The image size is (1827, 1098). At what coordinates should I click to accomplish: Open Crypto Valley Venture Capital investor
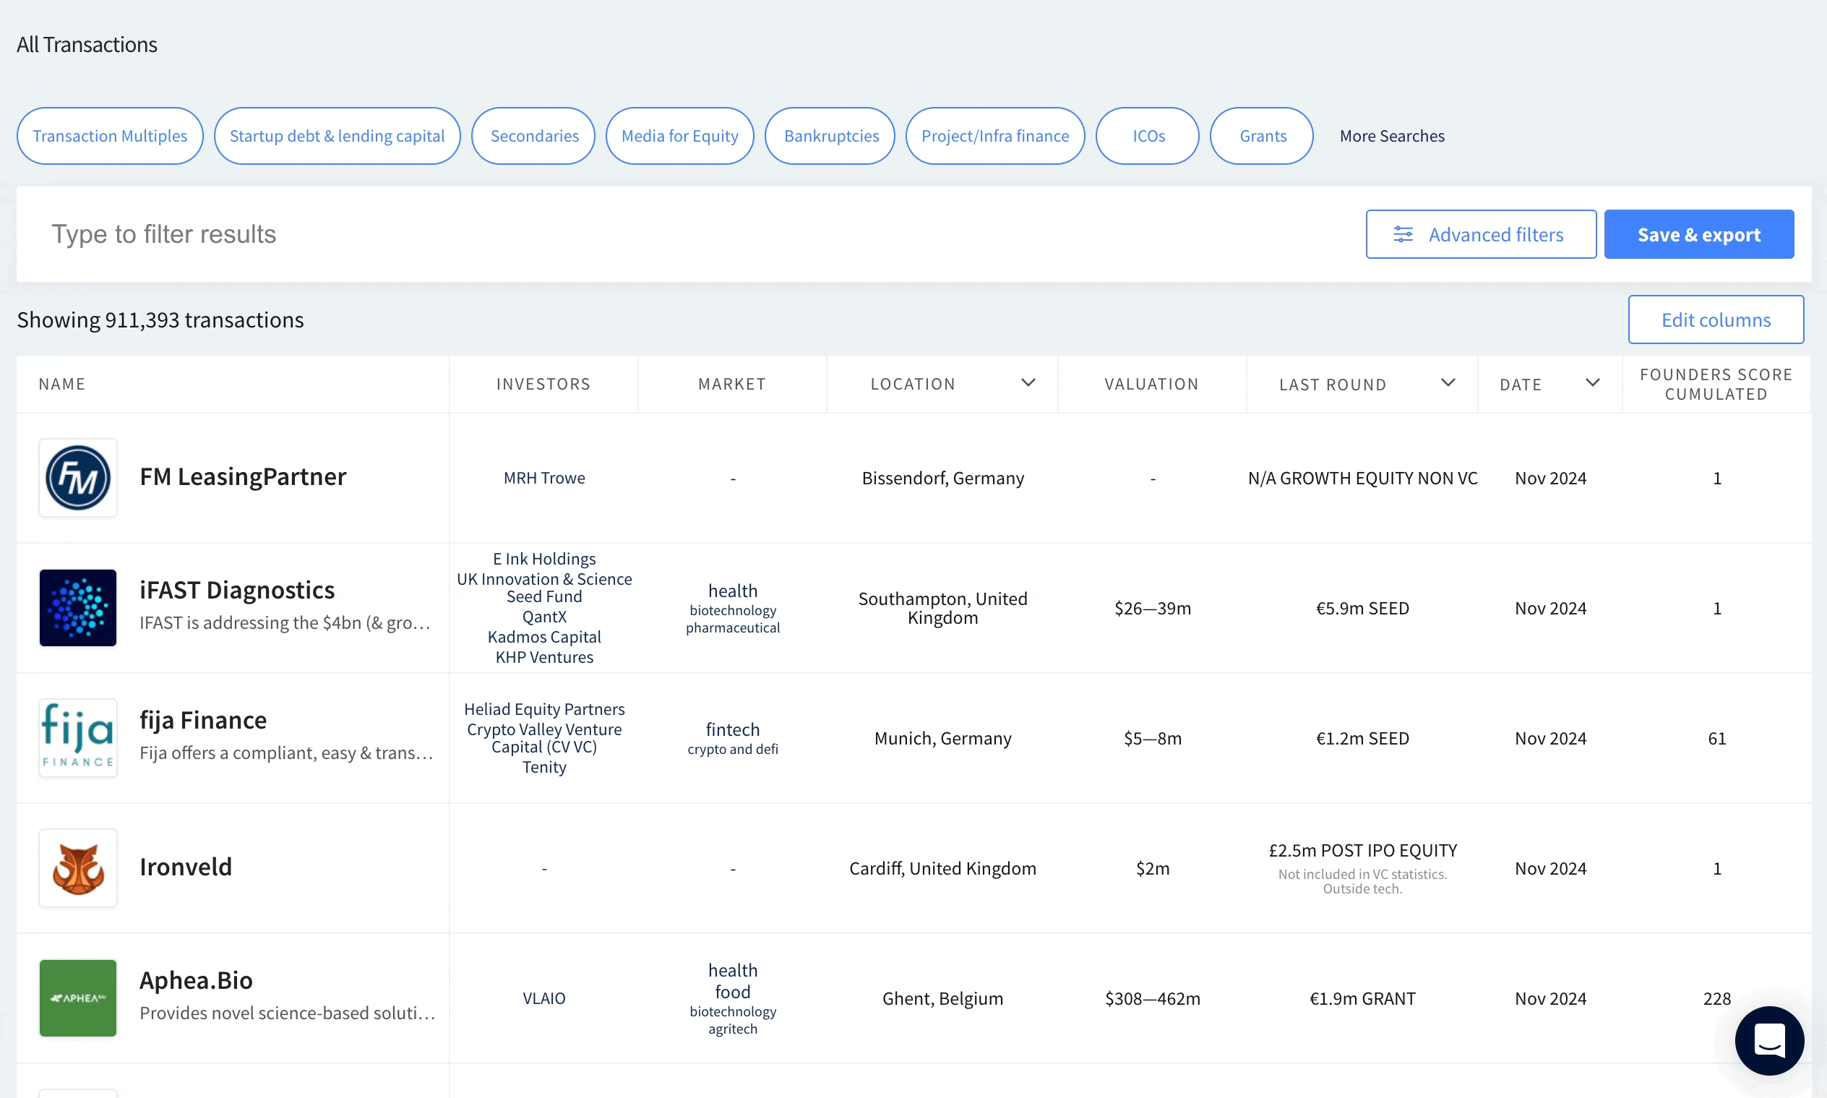(x=544, y=738)
